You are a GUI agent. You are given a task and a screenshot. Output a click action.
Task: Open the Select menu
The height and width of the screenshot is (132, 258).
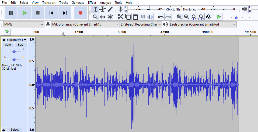pyautogui.click(x=24, y=3)
